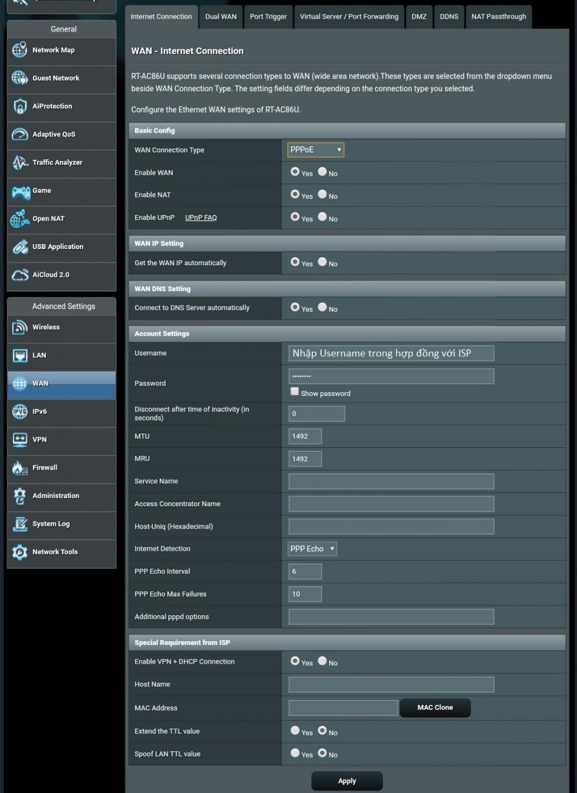Select No for Enable NAT
The height and width of the screenshot is (793, 577).
(323, 194)
